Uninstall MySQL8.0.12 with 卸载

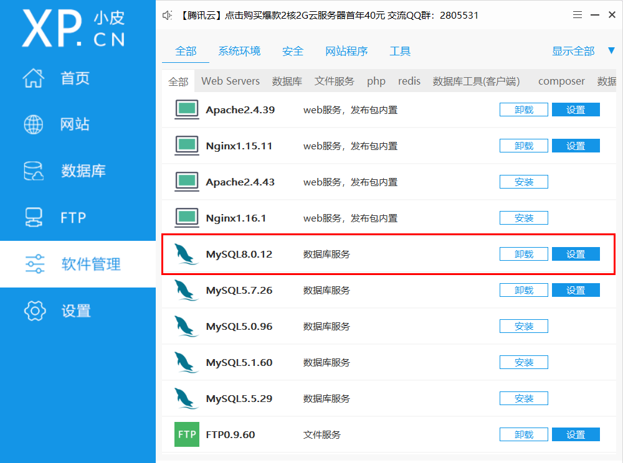[x=524, y=254]
